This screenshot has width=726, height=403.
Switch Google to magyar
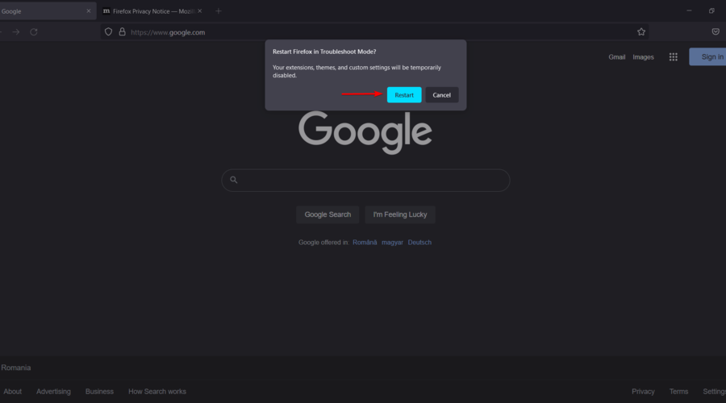click(392, 243)
